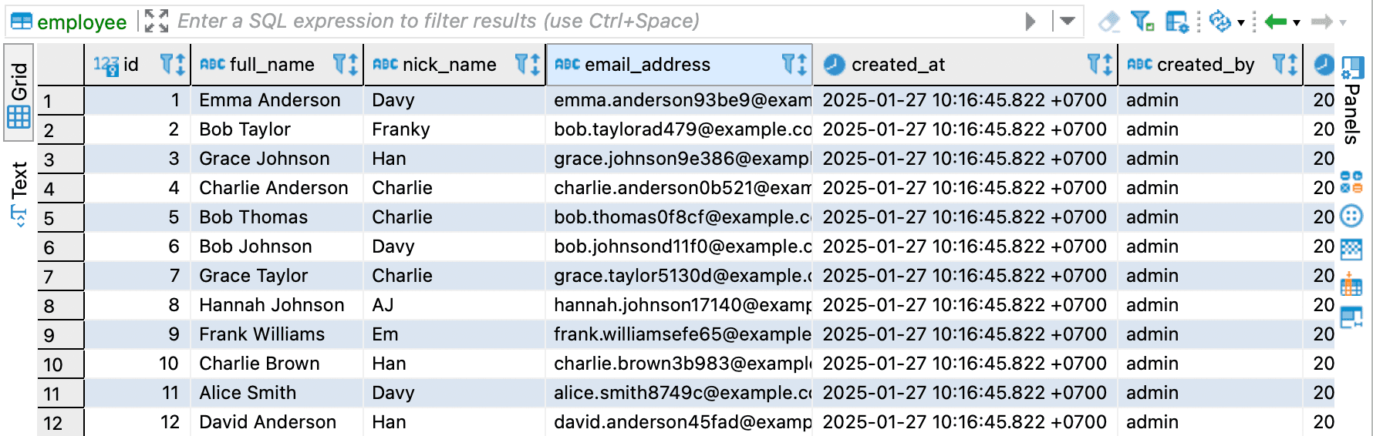Sort by id using the arrows icon
The width and height of the screenshot is (1373, 436).
click(x=180, y=64)
